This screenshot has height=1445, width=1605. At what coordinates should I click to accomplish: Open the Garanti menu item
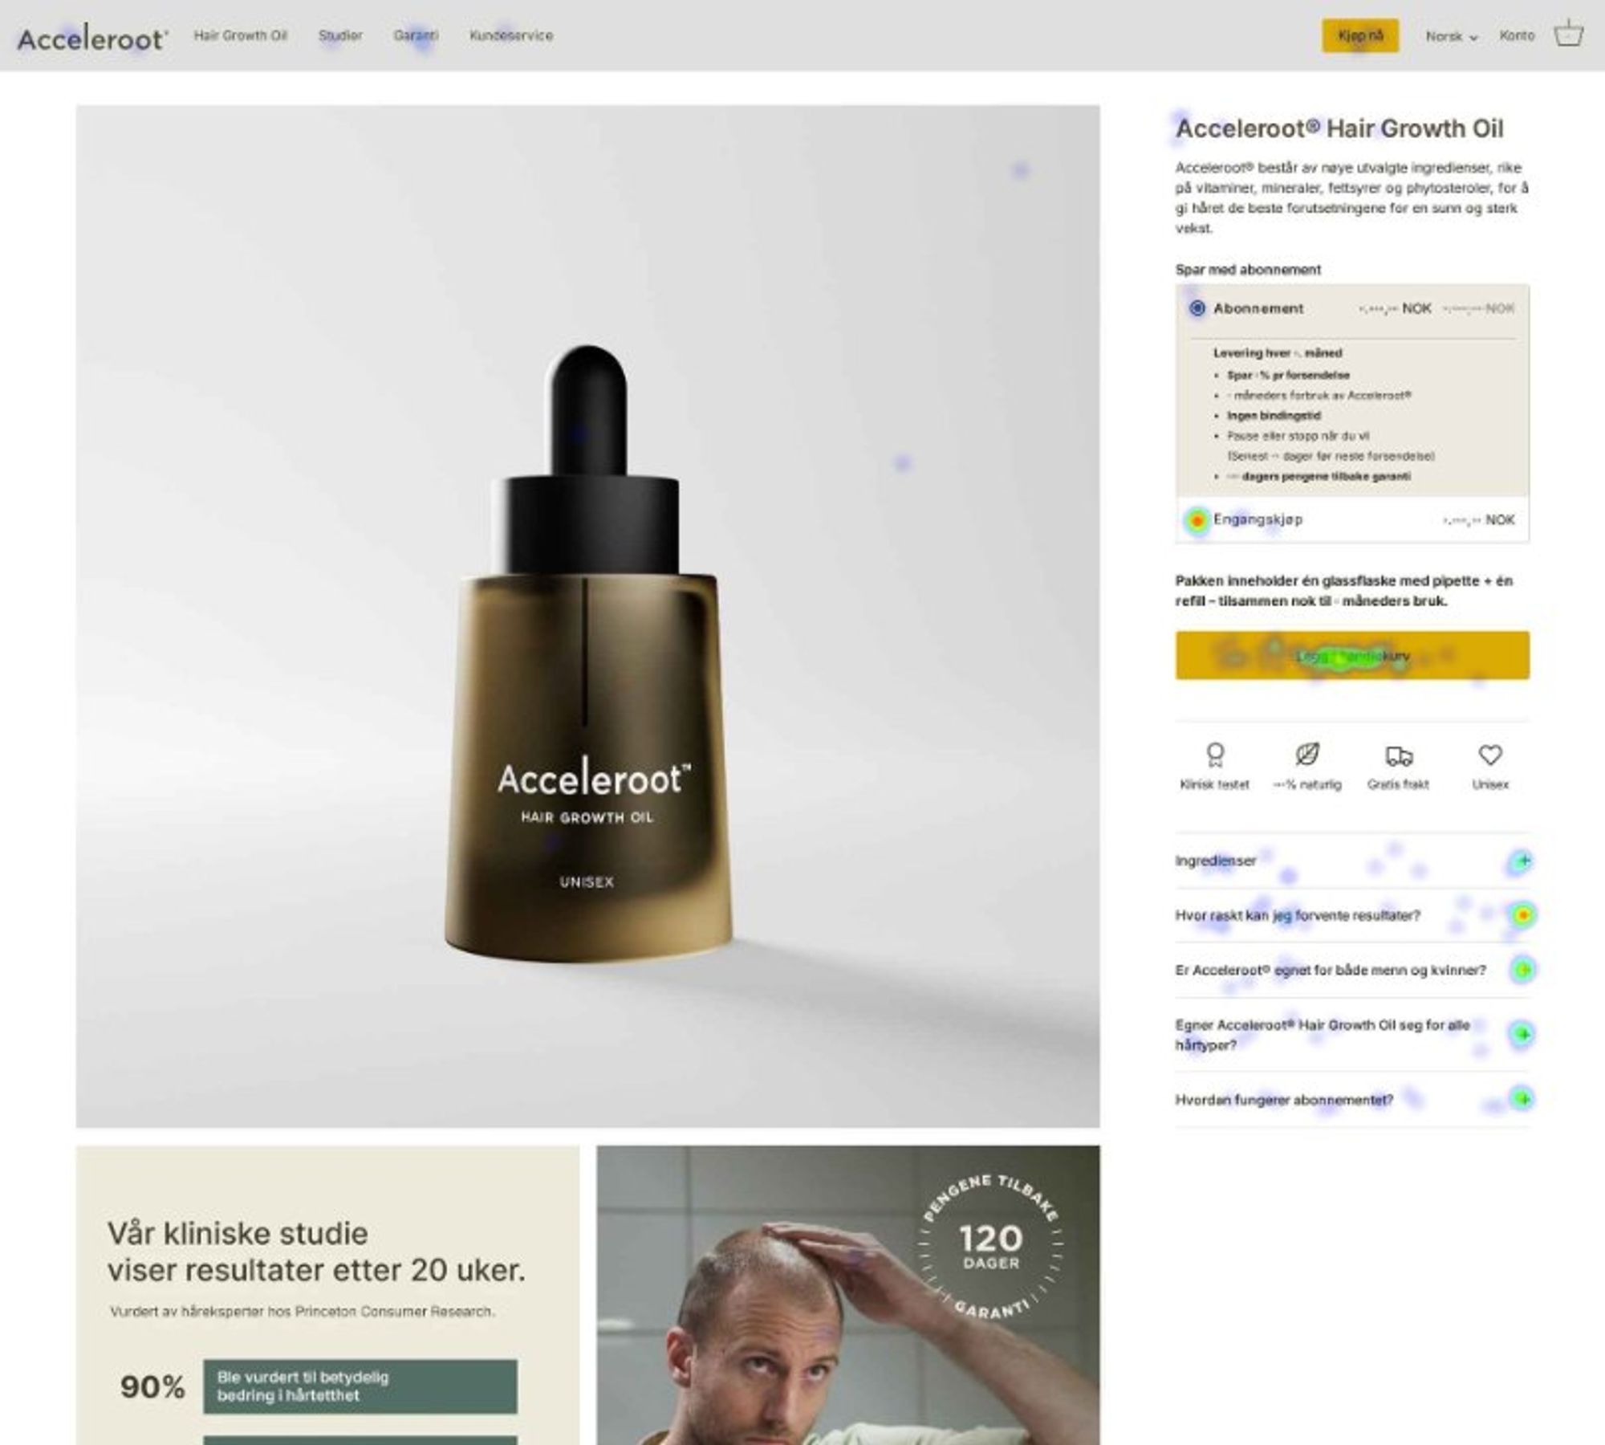(x=416, y=35)
